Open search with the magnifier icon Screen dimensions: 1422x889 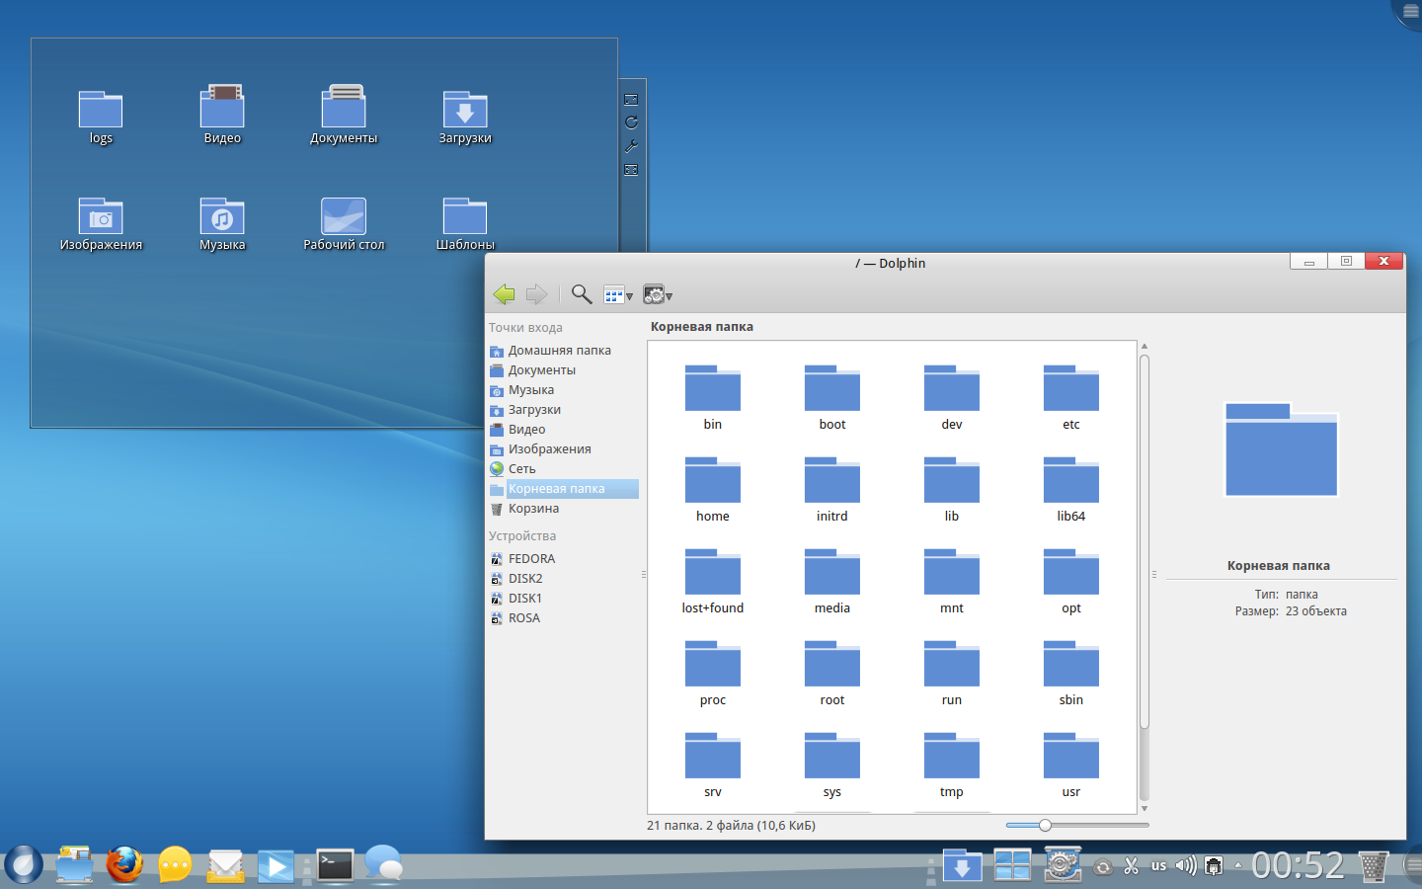[x=582, y=294]
